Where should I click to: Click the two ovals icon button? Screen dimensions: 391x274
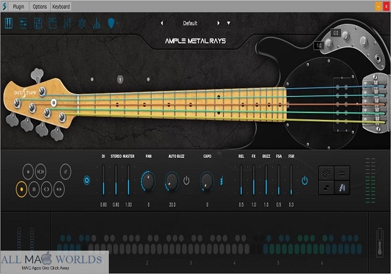tap(326, 188)
